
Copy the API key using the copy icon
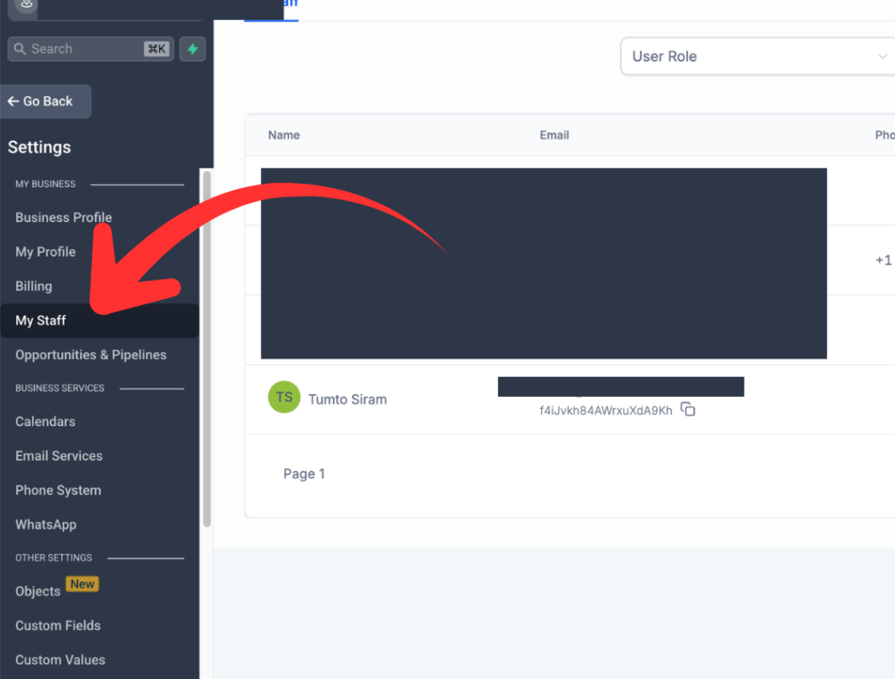[x=688, y=409]
